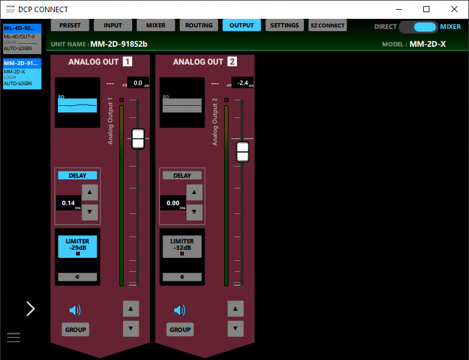
Task: Click GROUP button on Analog Out 2
Action: 180,330
